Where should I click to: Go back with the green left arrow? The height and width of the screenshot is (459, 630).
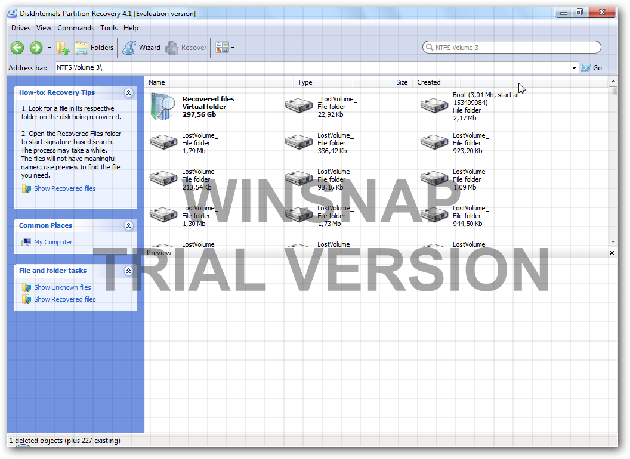click(x=17, y=48)
